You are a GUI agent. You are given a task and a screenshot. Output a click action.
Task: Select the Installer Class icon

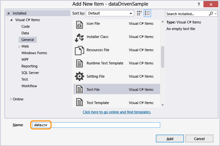(80, 37)
